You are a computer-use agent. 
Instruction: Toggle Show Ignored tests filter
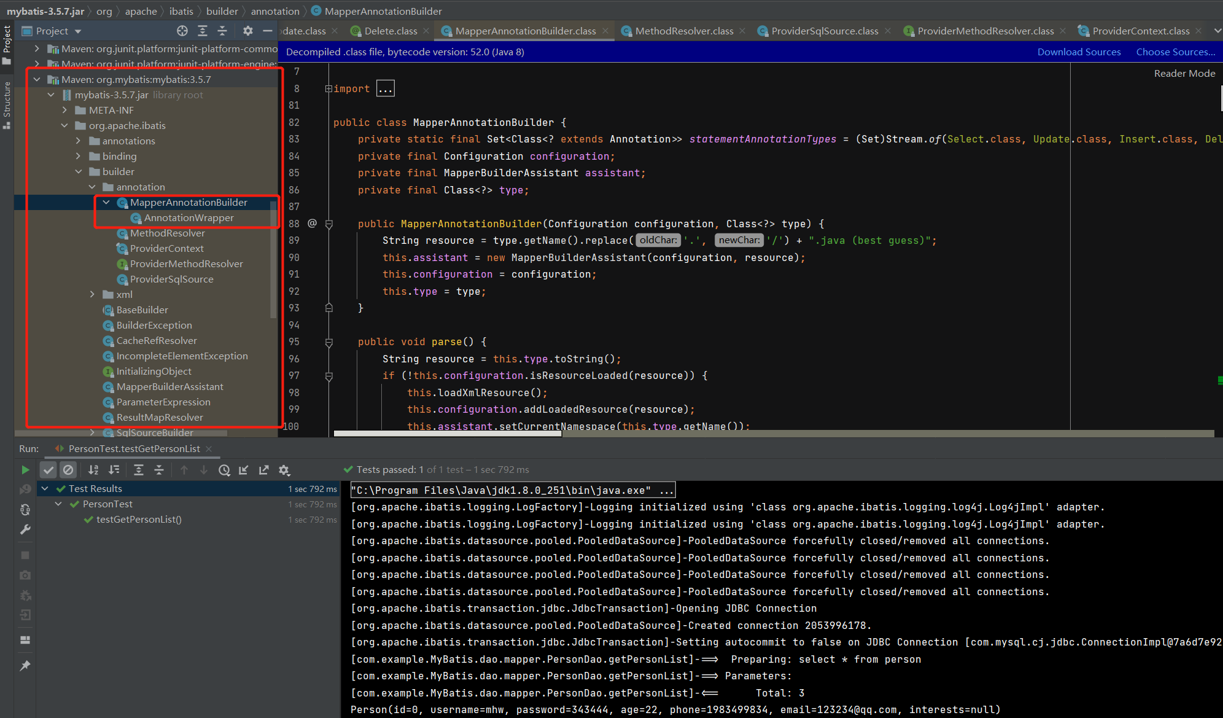[x=68, y=470]
